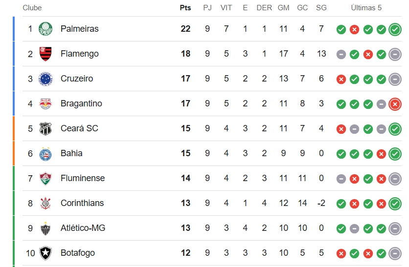Click the Corinthians club crest
This screenshot has width=409, height=267.
click(45, 203)
